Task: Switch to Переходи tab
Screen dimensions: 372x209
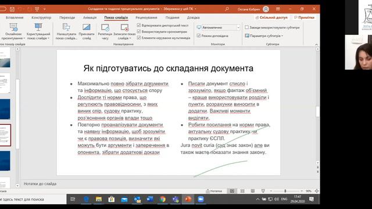Action: [x=67, y=17]
